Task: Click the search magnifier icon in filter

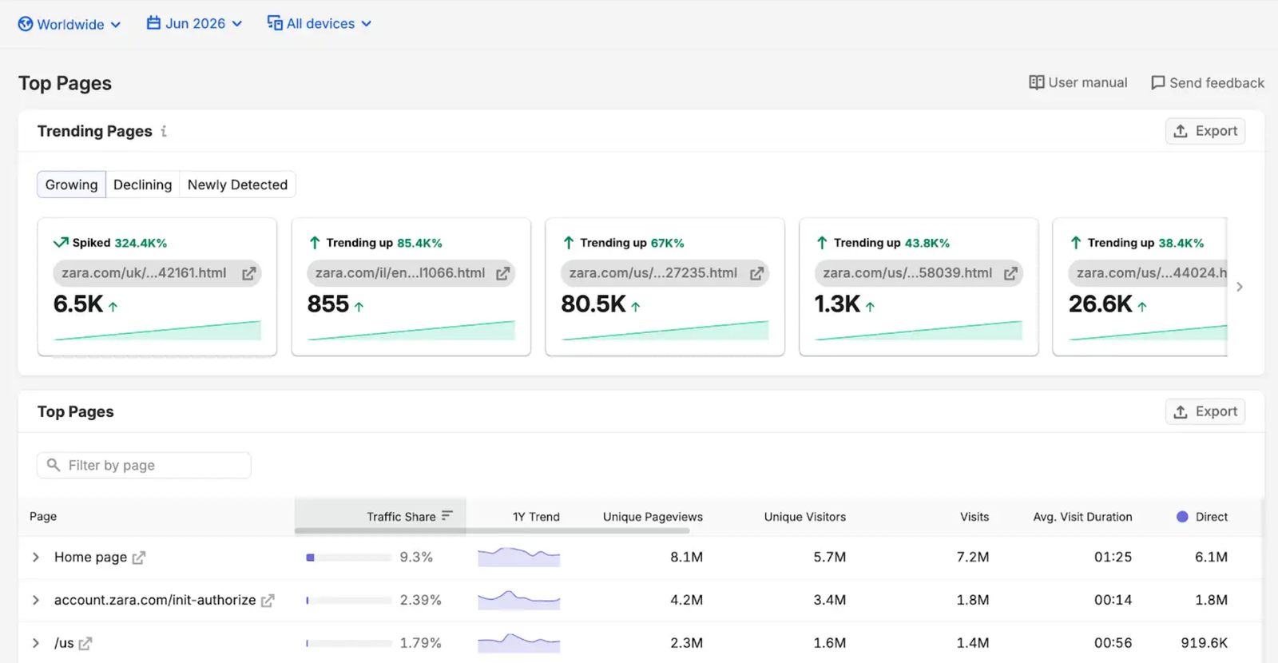Action: click(x=54, y=465)
